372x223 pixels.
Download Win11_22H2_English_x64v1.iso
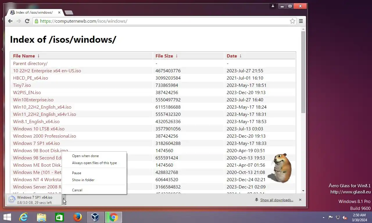click(x=44, y=114)
